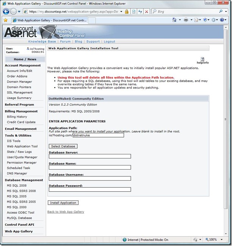
Task: Click the Refresh page icon
Action: click(140, 12)
